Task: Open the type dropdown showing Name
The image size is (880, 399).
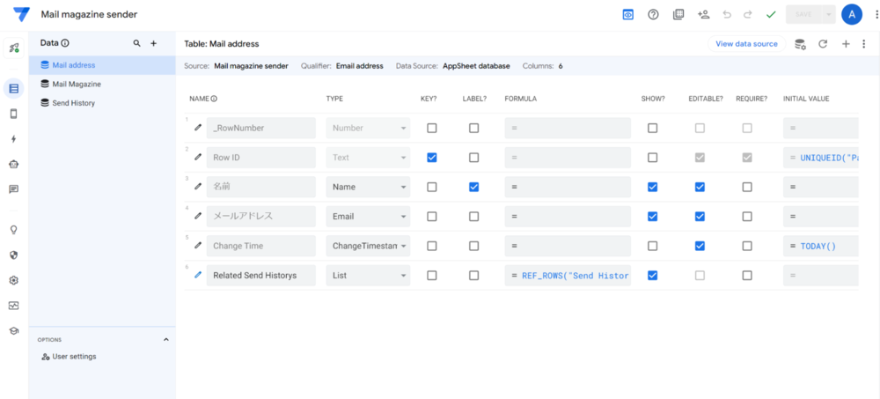Action: click(368, 187)
